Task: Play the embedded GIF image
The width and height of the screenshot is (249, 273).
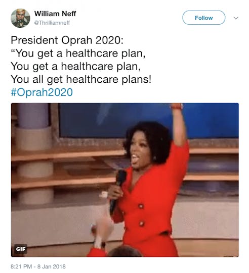Action: (125, 180)
